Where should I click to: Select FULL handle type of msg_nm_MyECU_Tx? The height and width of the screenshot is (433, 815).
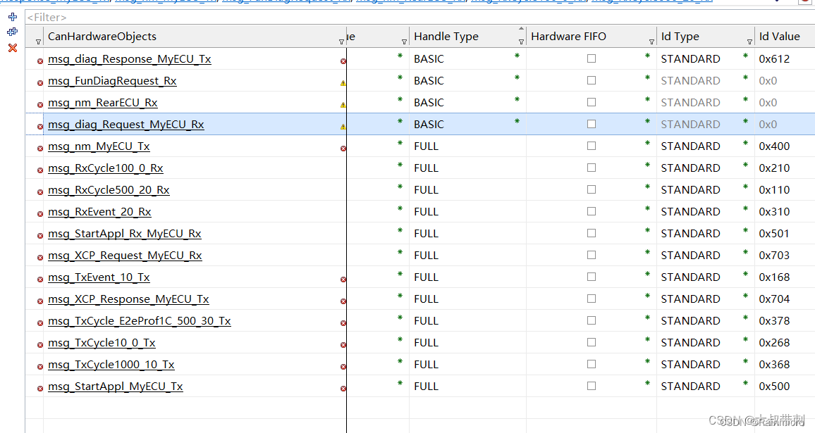427,146
